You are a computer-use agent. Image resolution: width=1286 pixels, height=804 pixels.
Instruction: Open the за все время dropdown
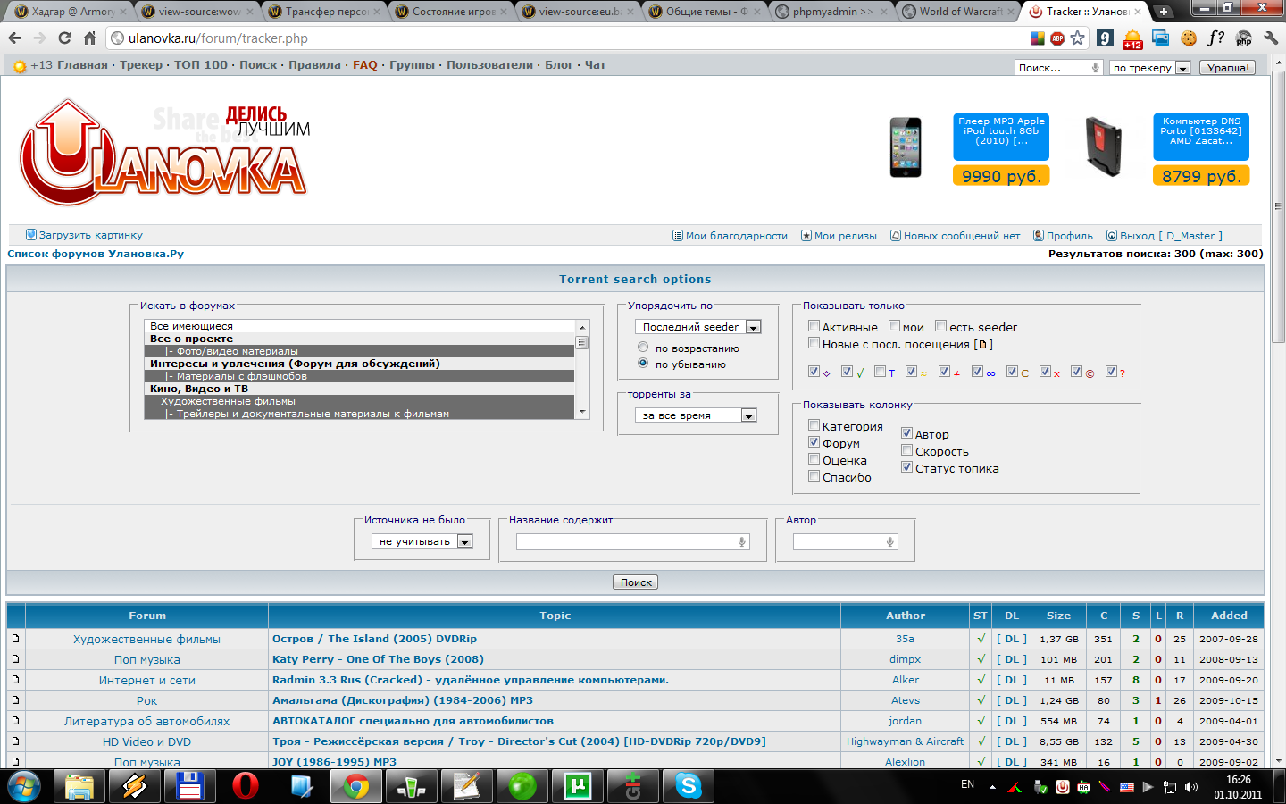tap(696, 415)
